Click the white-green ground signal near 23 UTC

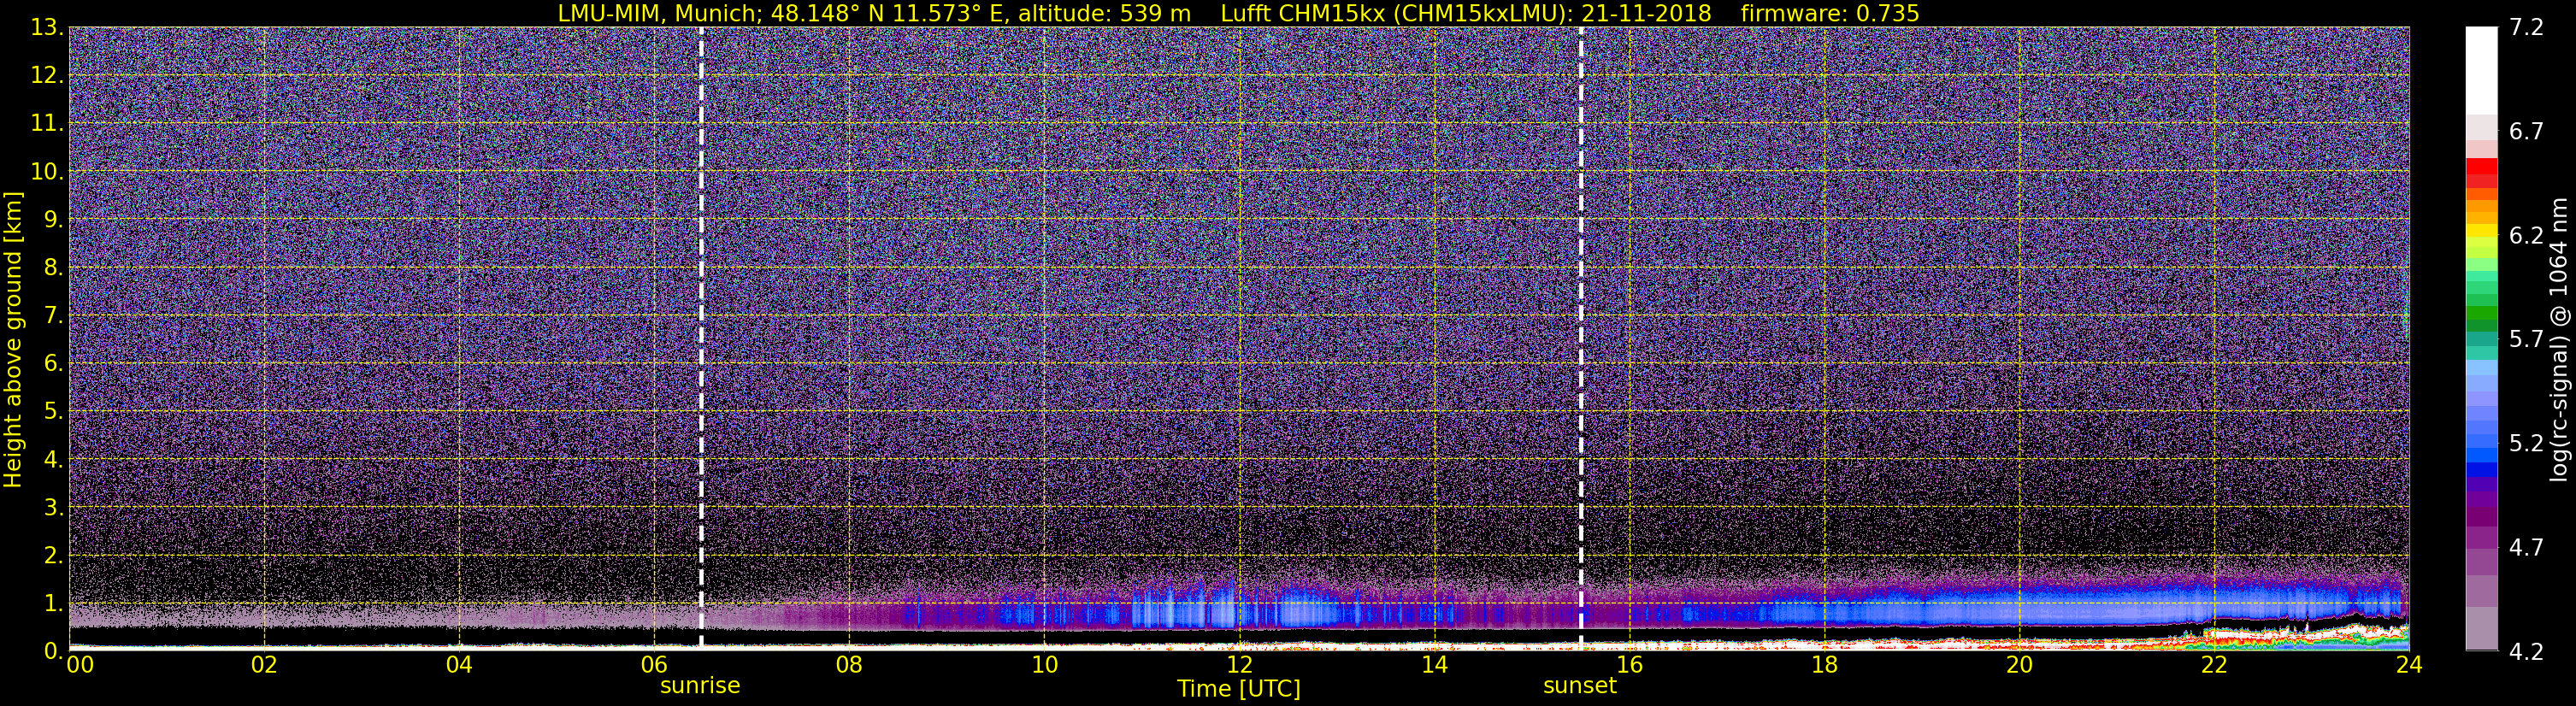(x=2310, y=637)
